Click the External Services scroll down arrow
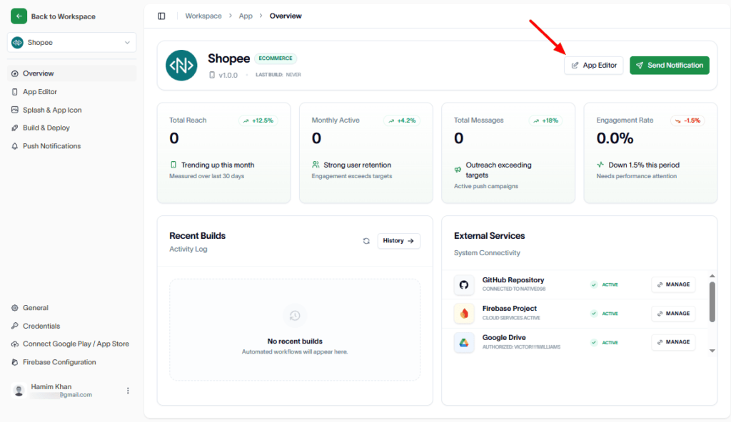731x422 pixels. [x=712, y=351]
